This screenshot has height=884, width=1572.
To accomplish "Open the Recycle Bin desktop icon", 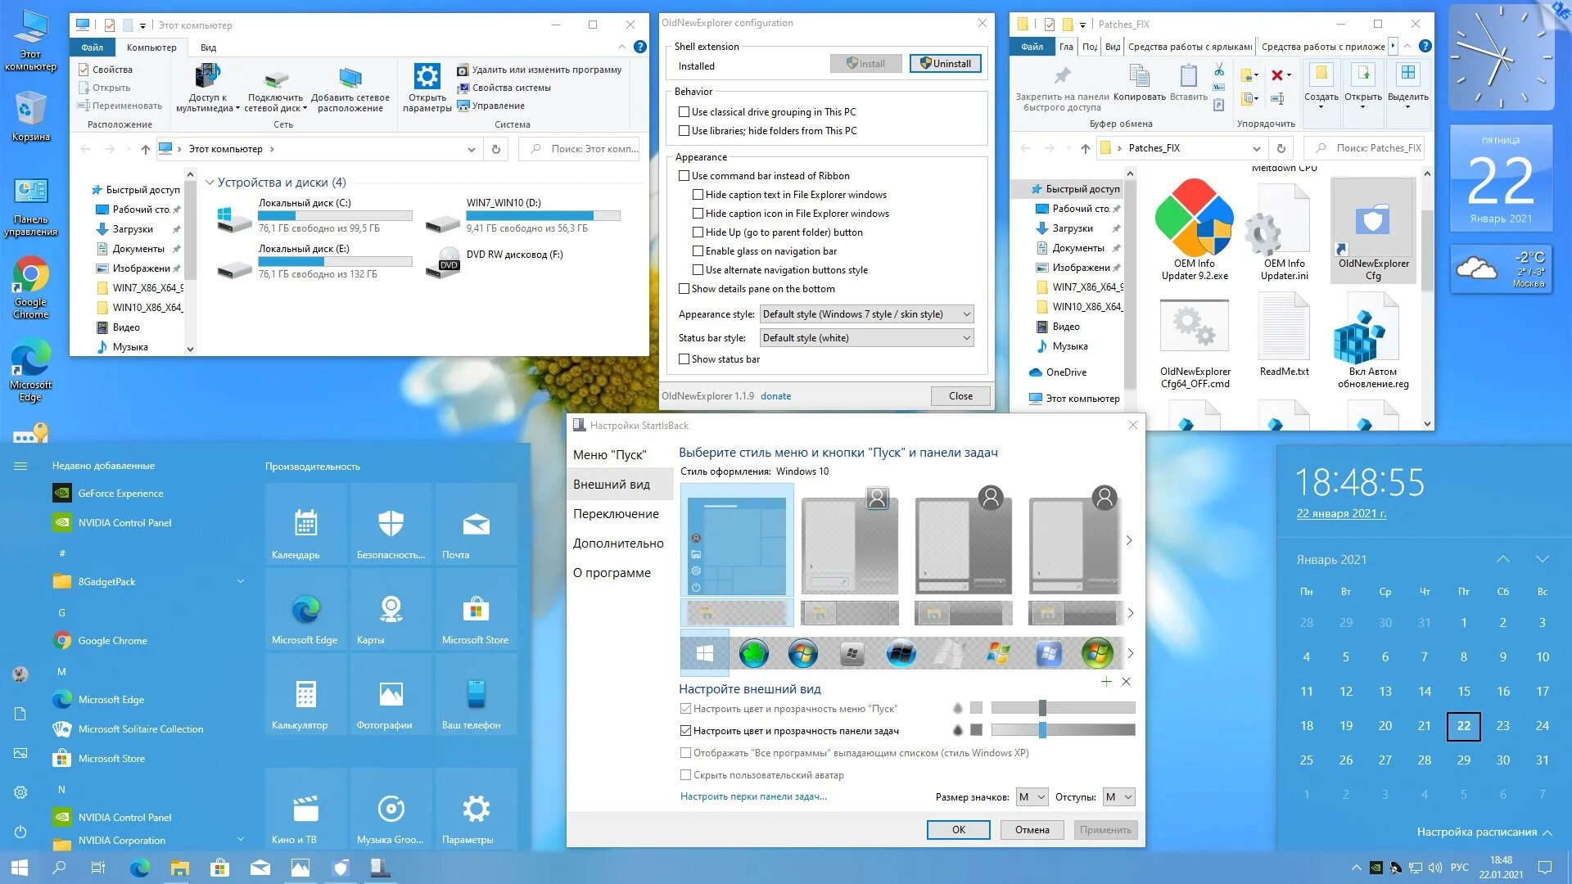I will coord(30,117).
